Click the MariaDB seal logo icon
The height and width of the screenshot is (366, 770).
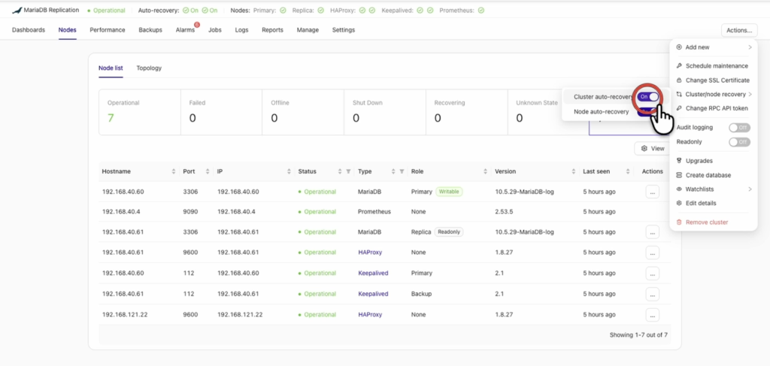(x=17, y=11)
